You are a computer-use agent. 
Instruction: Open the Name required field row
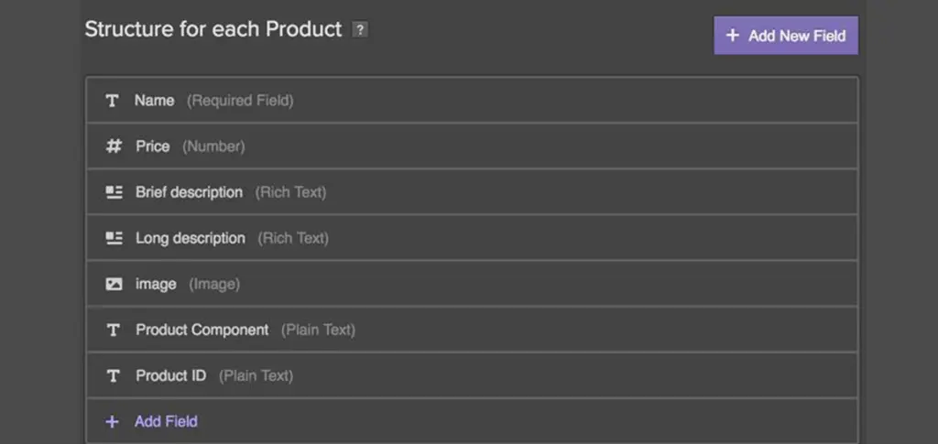472,101
